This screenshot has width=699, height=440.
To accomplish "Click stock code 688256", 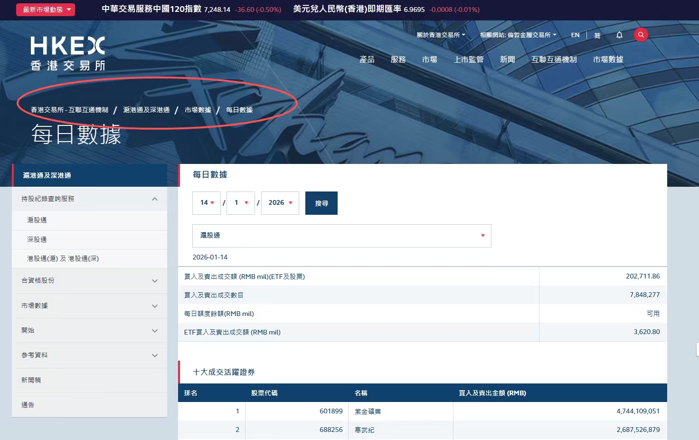I will (331, 430).
